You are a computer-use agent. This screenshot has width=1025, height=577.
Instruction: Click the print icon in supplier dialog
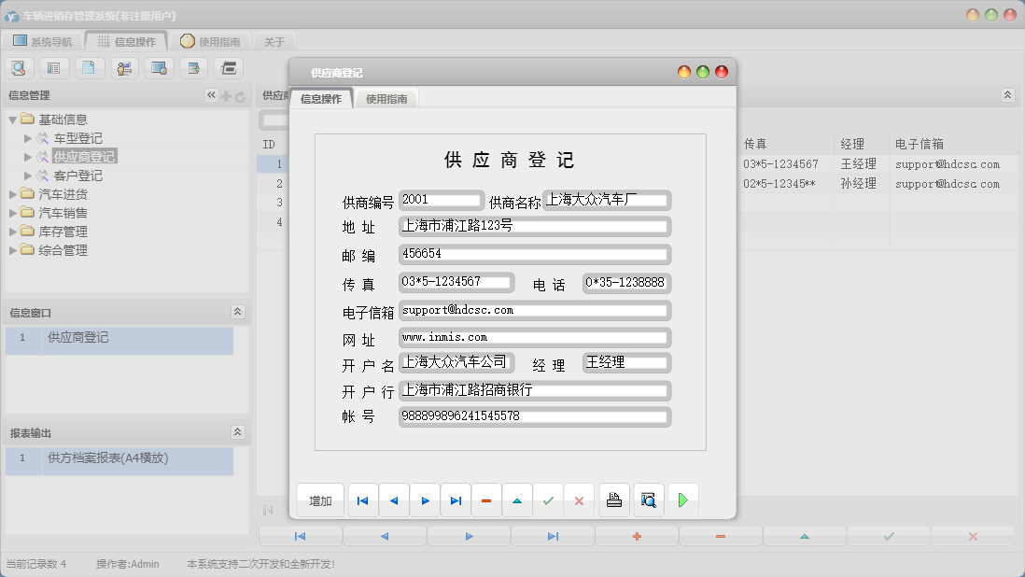613,500
